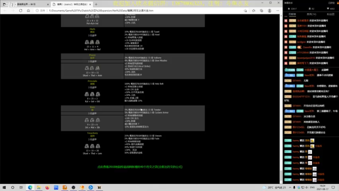The height and width of the screenshot is (191, 339).
Task: Click the Principle runeword name
Action: coord(92,81)
